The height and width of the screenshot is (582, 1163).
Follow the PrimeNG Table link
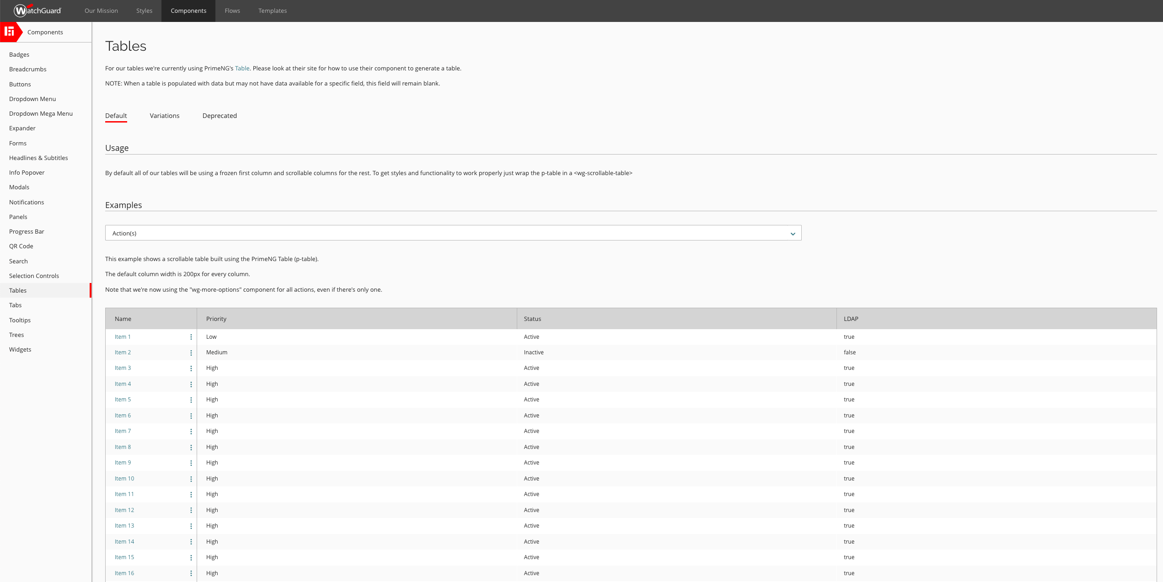(x=242, y=68)
